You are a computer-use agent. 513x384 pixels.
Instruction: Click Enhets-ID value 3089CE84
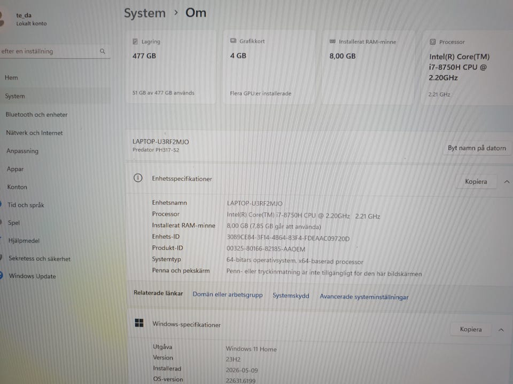288,238
